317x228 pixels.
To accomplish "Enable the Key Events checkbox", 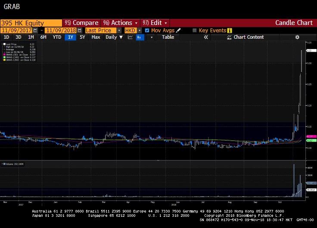I will point(195,31).
